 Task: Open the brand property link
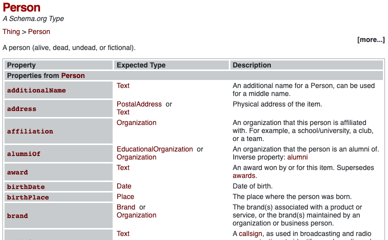(18, 216)
